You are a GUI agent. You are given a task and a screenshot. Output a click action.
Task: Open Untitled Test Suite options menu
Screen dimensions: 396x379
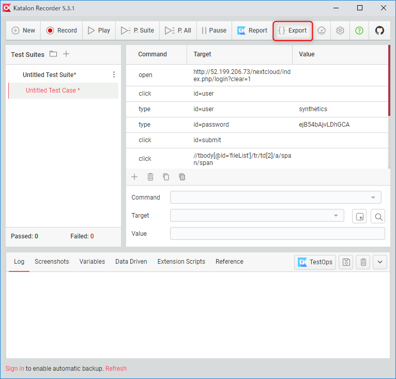(114, 74)
